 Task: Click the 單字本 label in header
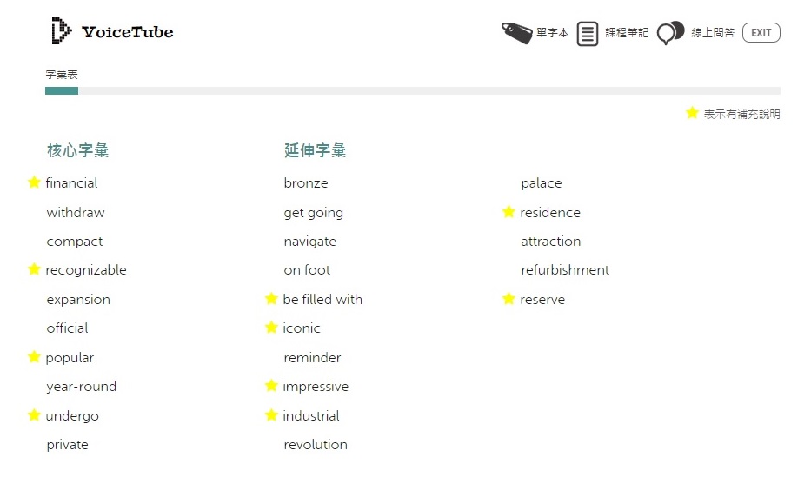(x=552, y=33)
